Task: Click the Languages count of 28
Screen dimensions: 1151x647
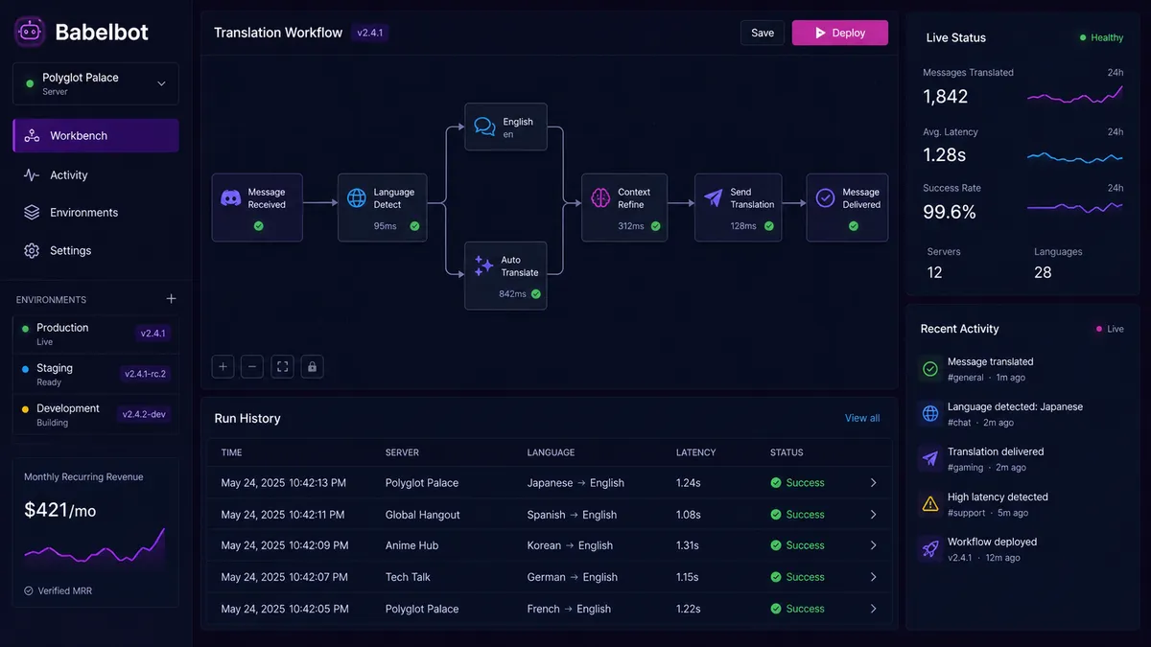Action: pos(1044,272)
